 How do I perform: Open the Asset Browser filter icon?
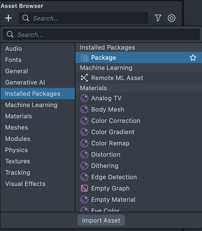pyautogui.click(x=158, y=18)
